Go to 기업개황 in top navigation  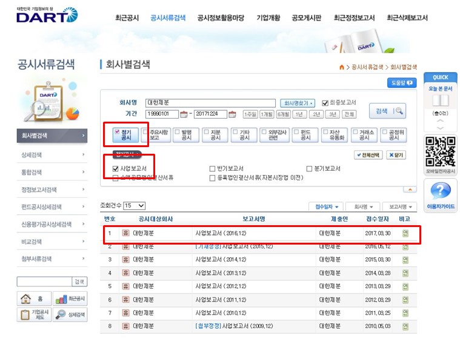tap(268, 18)
